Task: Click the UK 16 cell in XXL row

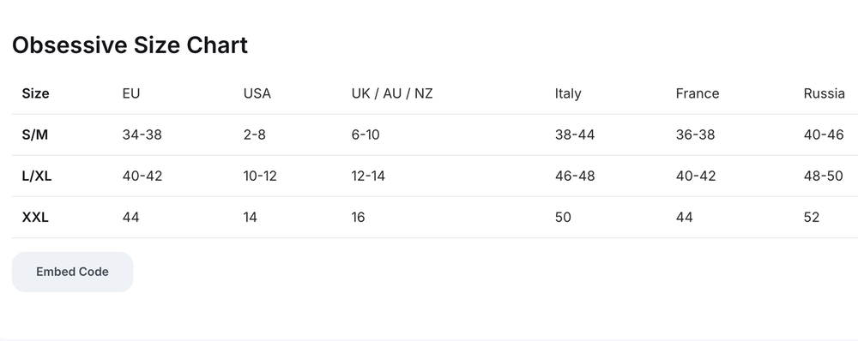Action: tap(358, 217)
